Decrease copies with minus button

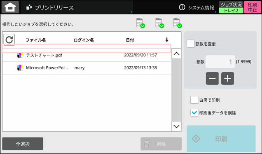tap(212, 78)
